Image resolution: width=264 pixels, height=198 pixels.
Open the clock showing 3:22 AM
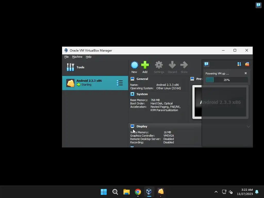pos(245,192)
